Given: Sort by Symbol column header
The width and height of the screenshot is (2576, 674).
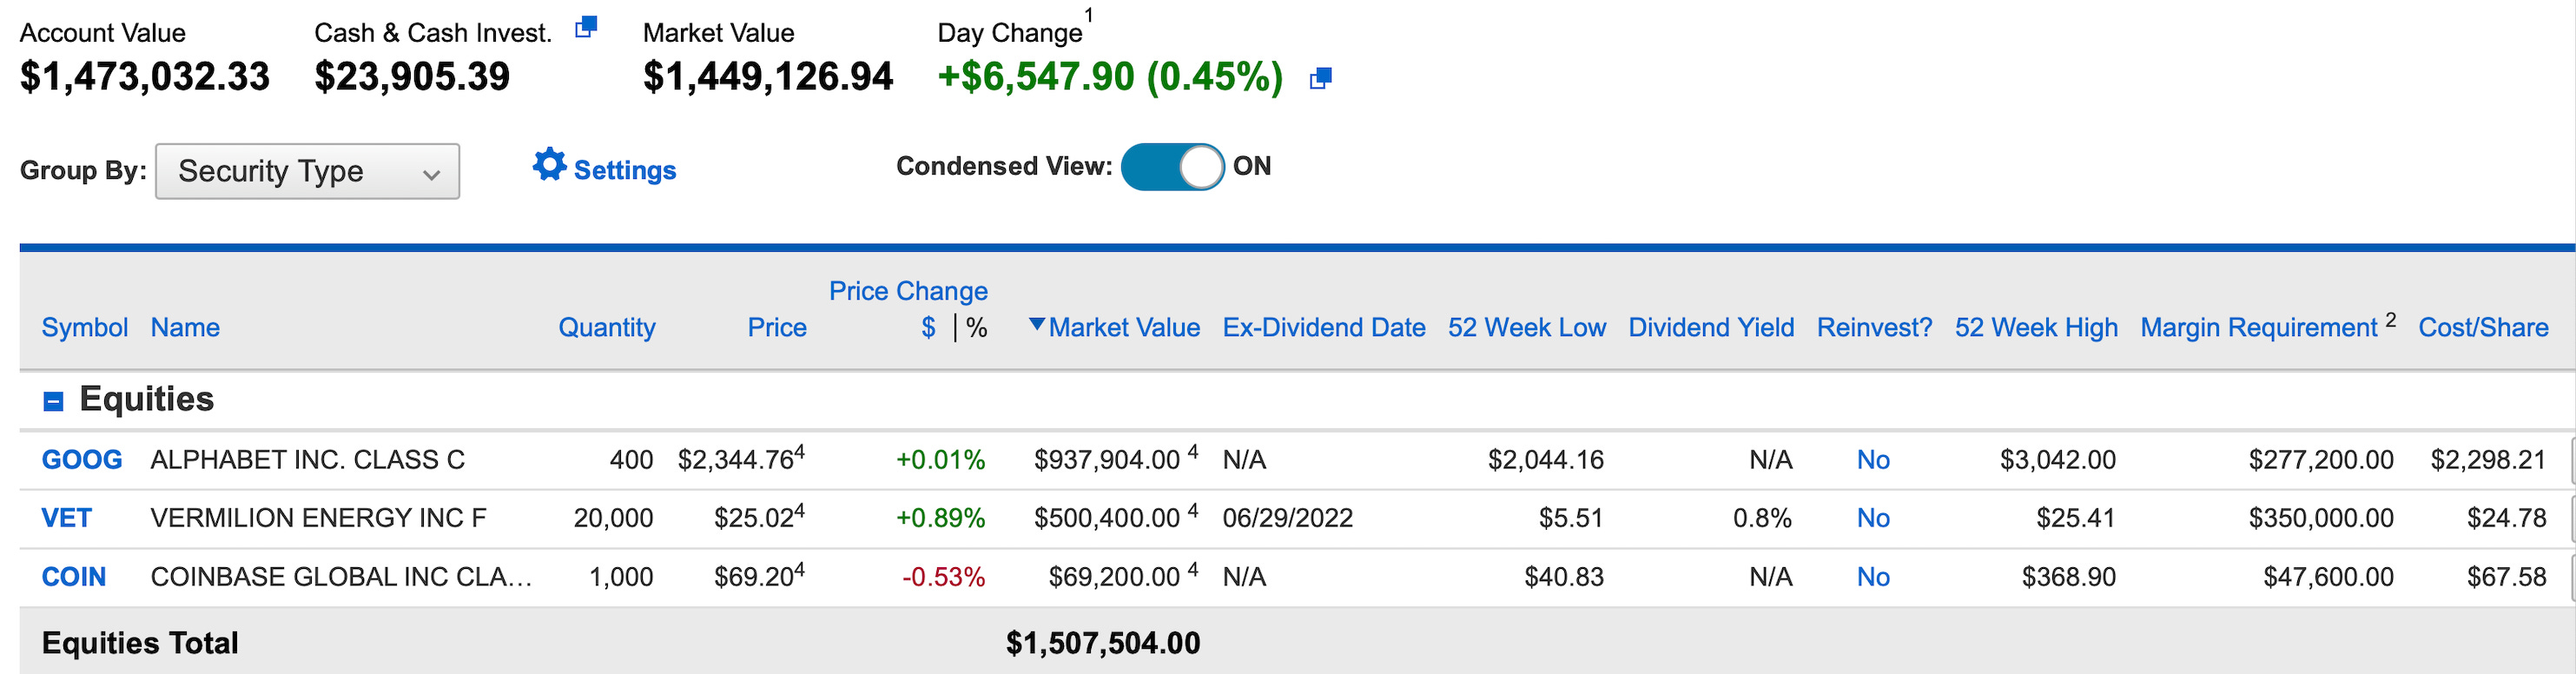Looking at the screenshot, I should (x=85, y=327).
